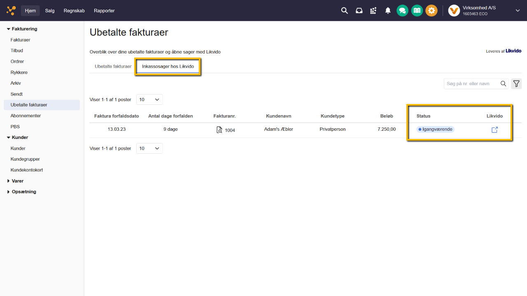The width and height of the screenshot is (527, 296).
Task: Open the green chat support icon
Action: (x=402, y=11)
